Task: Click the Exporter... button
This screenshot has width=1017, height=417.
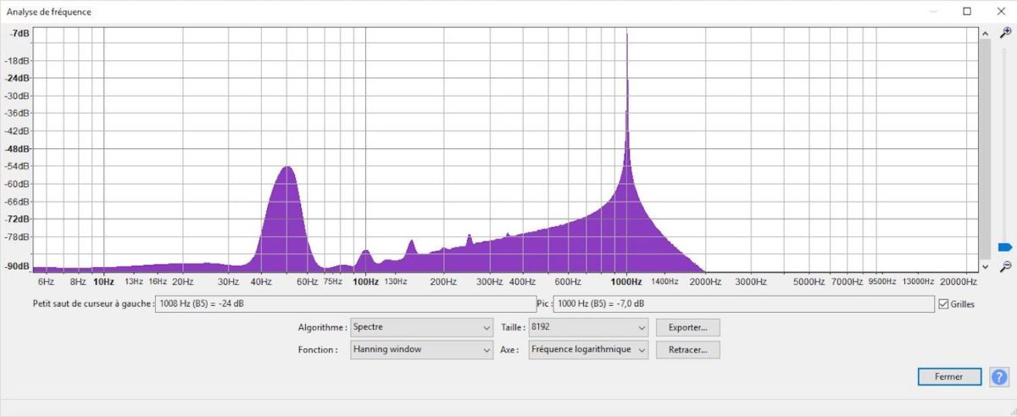Action: click(688, 327)
